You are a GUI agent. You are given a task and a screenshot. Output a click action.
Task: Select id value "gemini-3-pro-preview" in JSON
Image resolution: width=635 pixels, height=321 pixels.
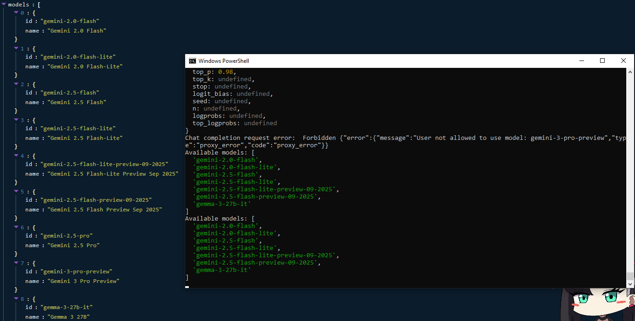point(76,271)
